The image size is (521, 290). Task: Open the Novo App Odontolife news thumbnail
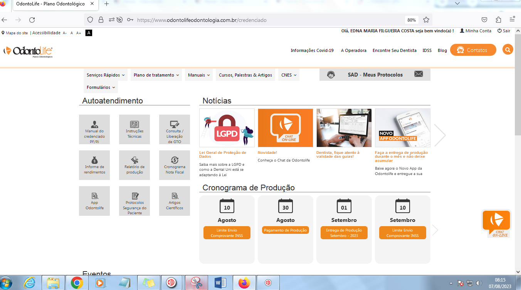coord(403,128)
